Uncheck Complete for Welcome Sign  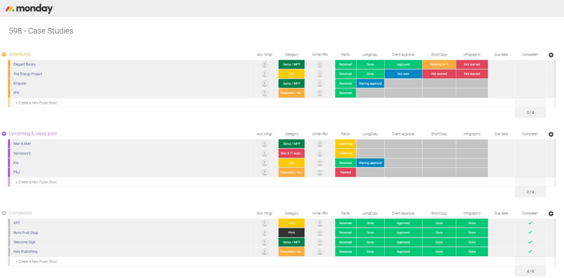[530, 242]
